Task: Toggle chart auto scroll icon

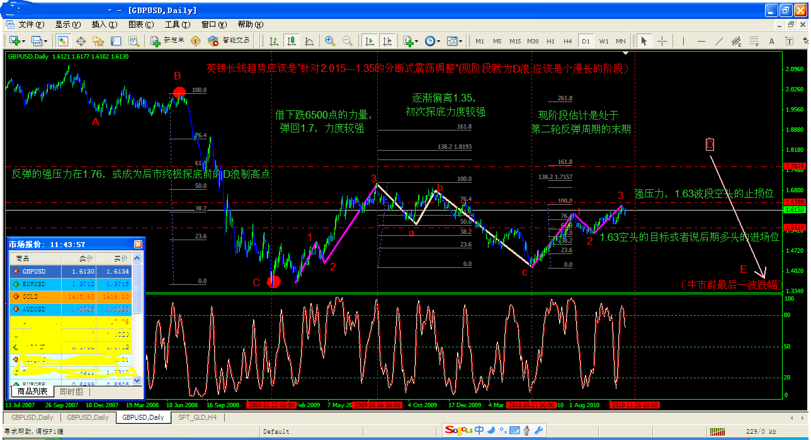Action: (370, 41)
